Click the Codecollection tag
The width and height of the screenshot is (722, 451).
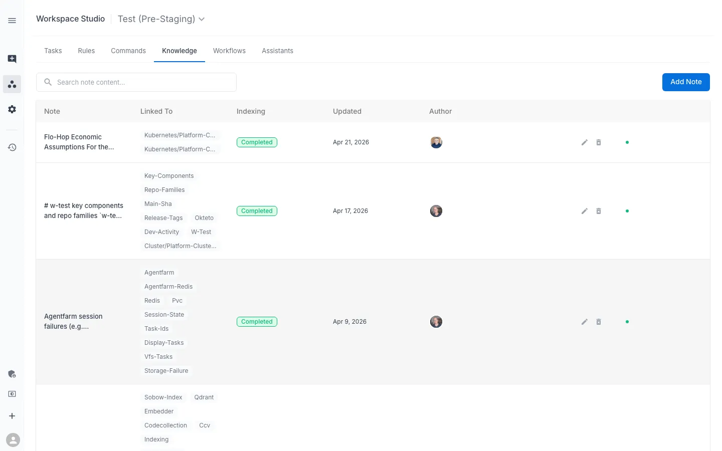[165, 425]
